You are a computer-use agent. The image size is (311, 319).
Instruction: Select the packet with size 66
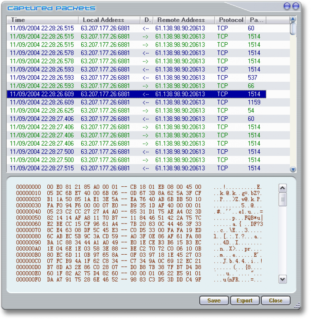pyautogui.click(x=148, y=86)
